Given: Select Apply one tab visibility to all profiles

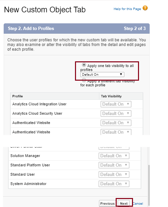Looking at the screenshot, I should tap(84, 65).
